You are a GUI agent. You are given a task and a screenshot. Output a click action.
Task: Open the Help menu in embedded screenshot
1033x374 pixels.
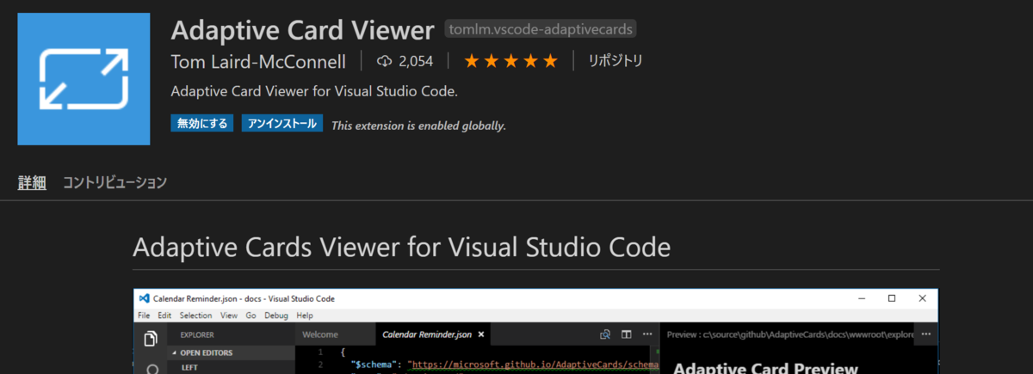[x=305, y=316]
